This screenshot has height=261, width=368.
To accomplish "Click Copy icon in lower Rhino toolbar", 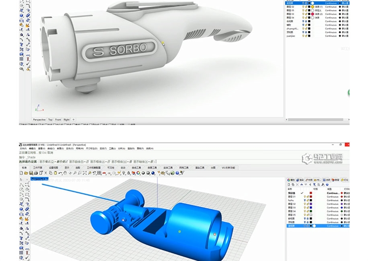I will [x=51, y=173].
